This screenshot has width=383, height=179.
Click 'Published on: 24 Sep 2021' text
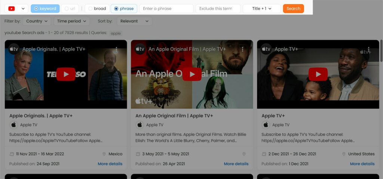click(34, 164)
